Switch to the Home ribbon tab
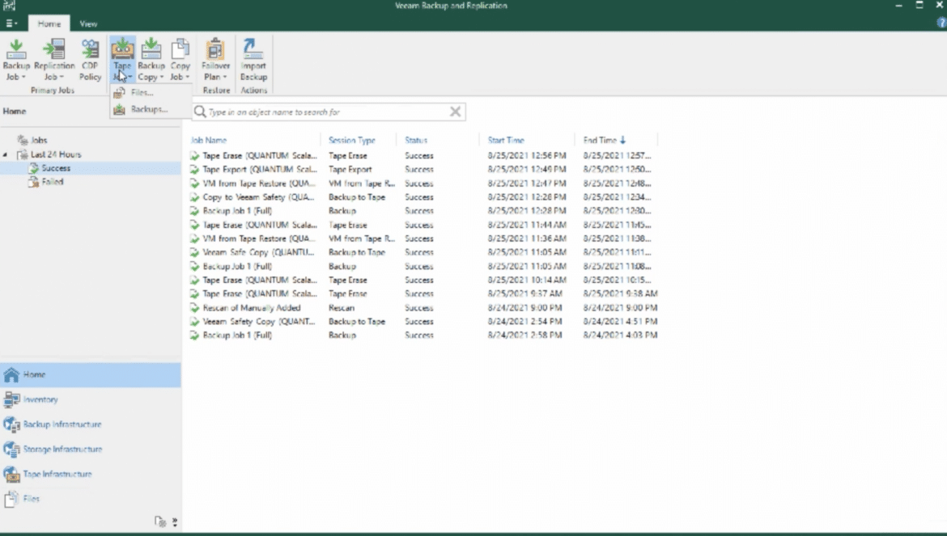 click(49, 23)
